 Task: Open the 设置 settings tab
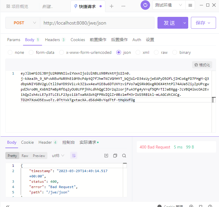pos(150,40)
